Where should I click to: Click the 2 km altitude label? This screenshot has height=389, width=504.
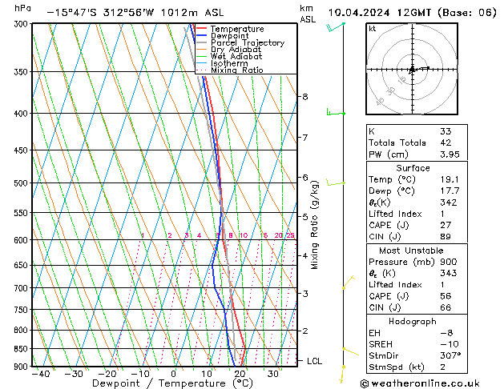305,331
